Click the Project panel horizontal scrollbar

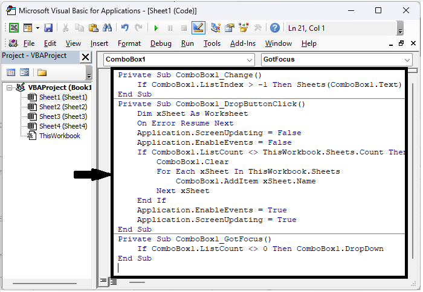coord(45,284)
